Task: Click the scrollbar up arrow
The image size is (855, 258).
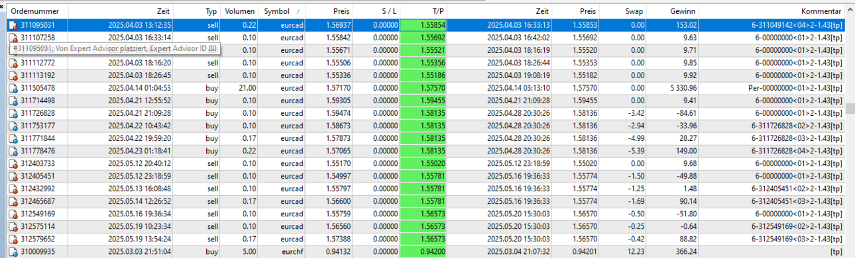Action: click(850, 10)
